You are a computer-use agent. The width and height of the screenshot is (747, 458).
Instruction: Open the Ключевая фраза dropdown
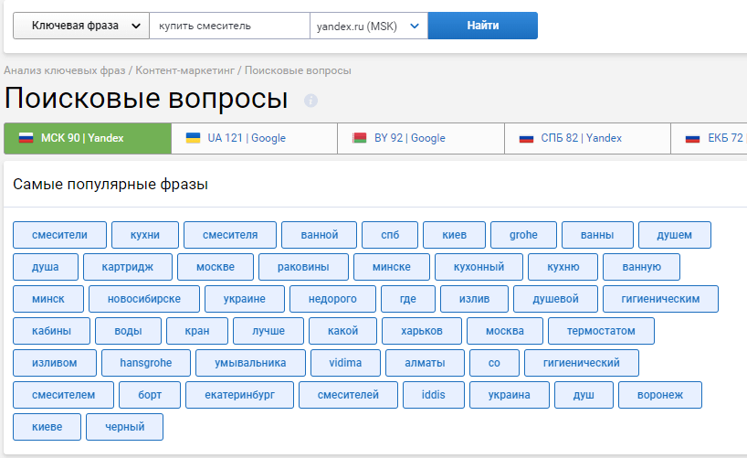click(x=81, y=26)
